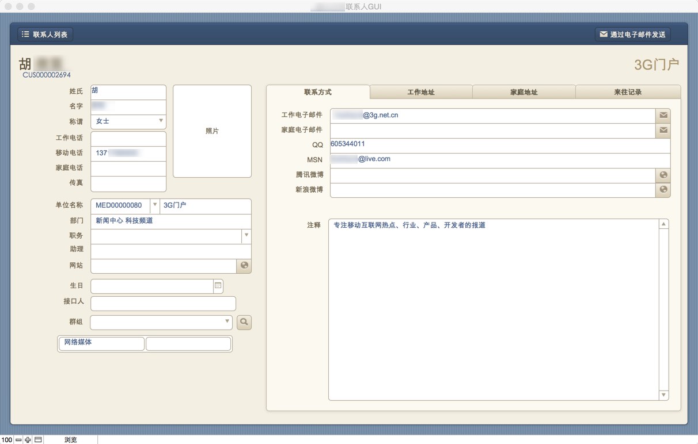Click zoom level 100 in status bar

coord(7,440)
